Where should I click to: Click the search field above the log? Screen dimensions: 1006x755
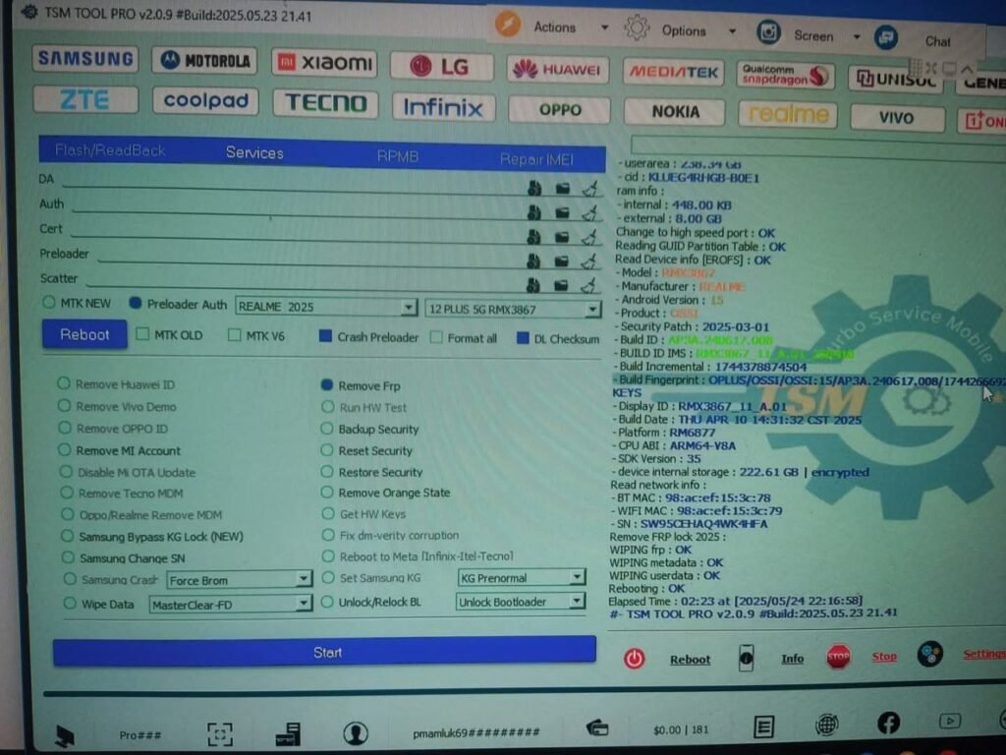[818, 146]
